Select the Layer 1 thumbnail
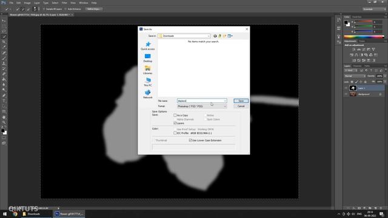This screenshot has width=388, height=218. [x=353, y=88]
